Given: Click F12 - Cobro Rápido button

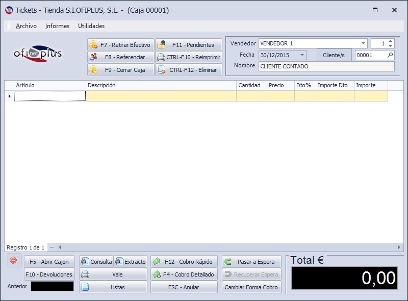Looking at the screenshot, I should 184,262.
